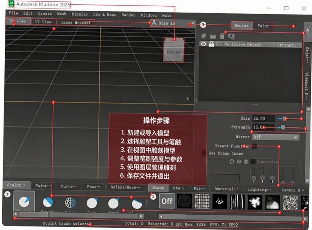Open the Lay... side panel tab
Image resolution: width=312 pixels, height=230 pixels.
307,31
